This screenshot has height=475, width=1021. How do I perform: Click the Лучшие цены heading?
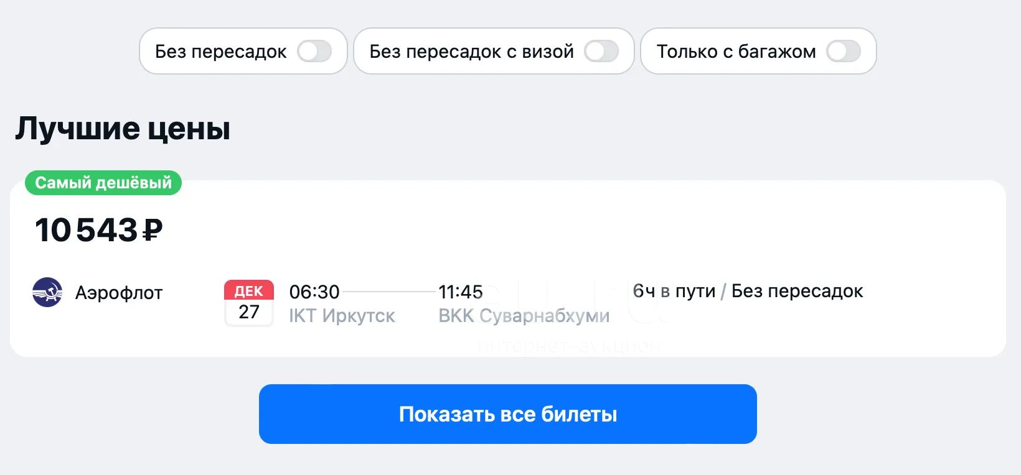123,129
